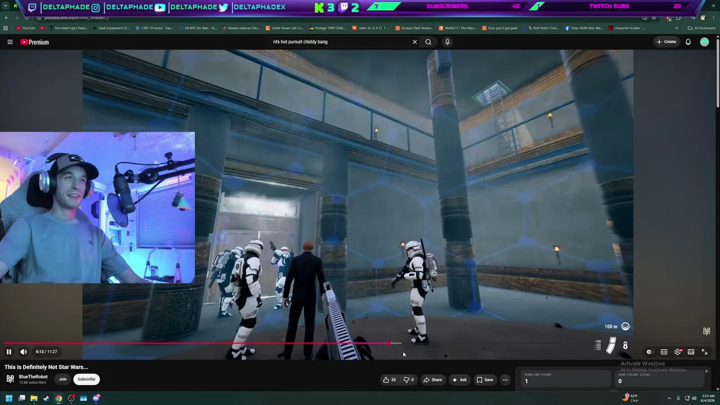
Task: Open the Stark Equipment bookmark
Action: tap(111, 28)
